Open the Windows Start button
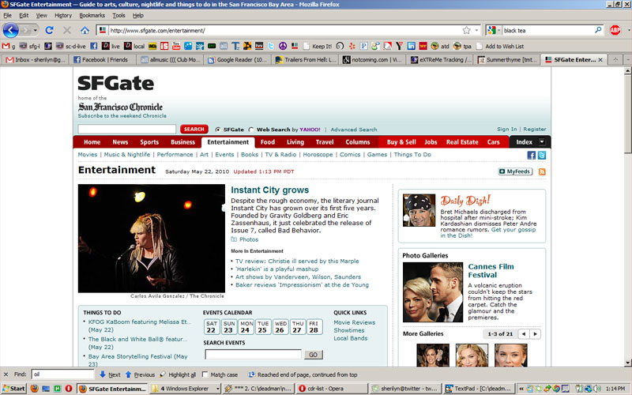The image size is (632, 395). [13, 389]
